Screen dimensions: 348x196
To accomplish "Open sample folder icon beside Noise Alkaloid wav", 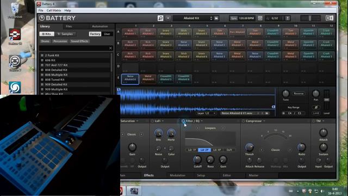I will (x=266, y=113).
